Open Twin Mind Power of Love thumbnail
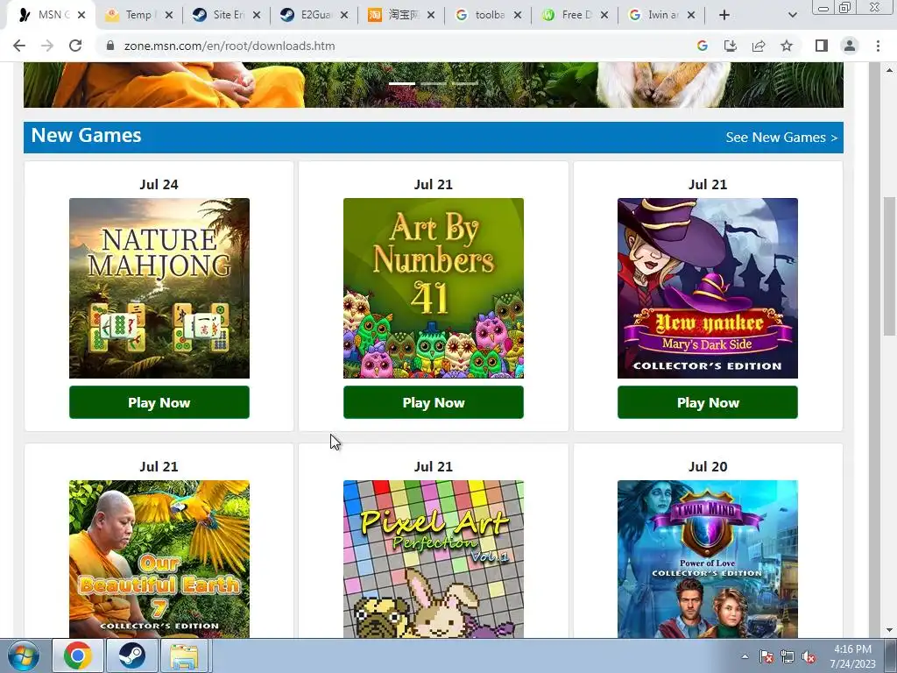The height and width of the screenshot is (673, 897). coord(708,558)
